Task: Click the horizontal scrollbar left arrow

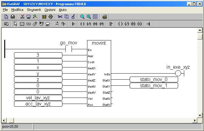Action: pos(4,120)
